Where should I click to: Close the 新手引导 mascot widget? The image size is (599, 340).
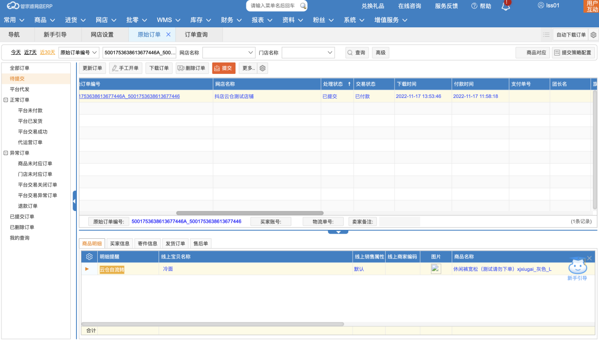(589, 258)
